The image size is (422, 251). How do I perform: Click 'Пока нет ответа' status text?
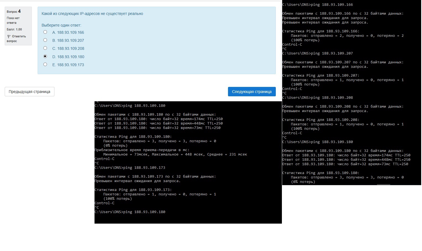(13, 20)
